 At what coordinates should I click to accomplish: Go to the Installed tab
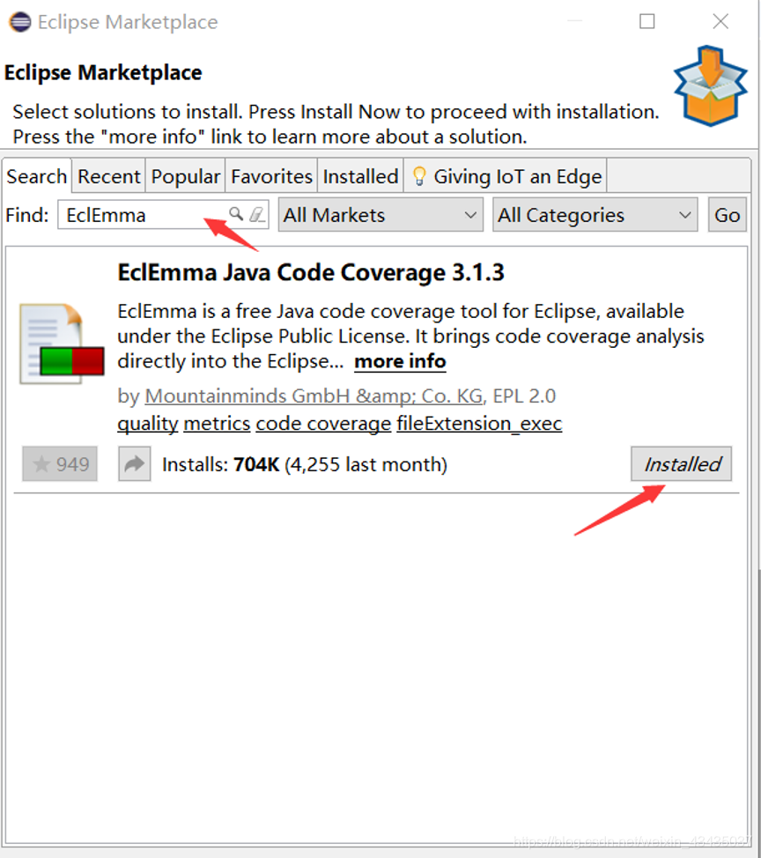(x=360, y=176)
